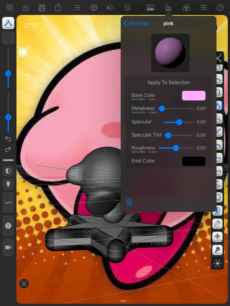230x306 pixels.
Task: Select the Stamp tool
Action: coord(219,197)
